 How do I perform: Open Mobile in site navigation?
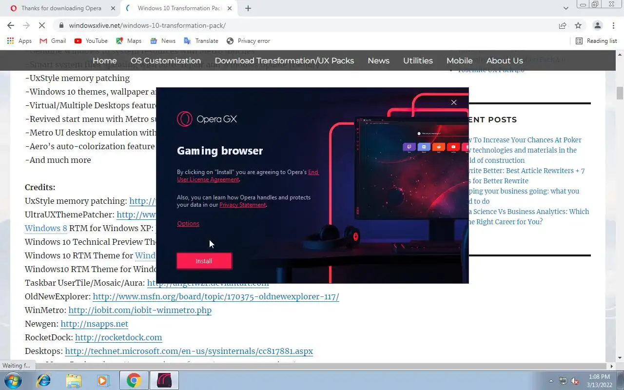460,60
